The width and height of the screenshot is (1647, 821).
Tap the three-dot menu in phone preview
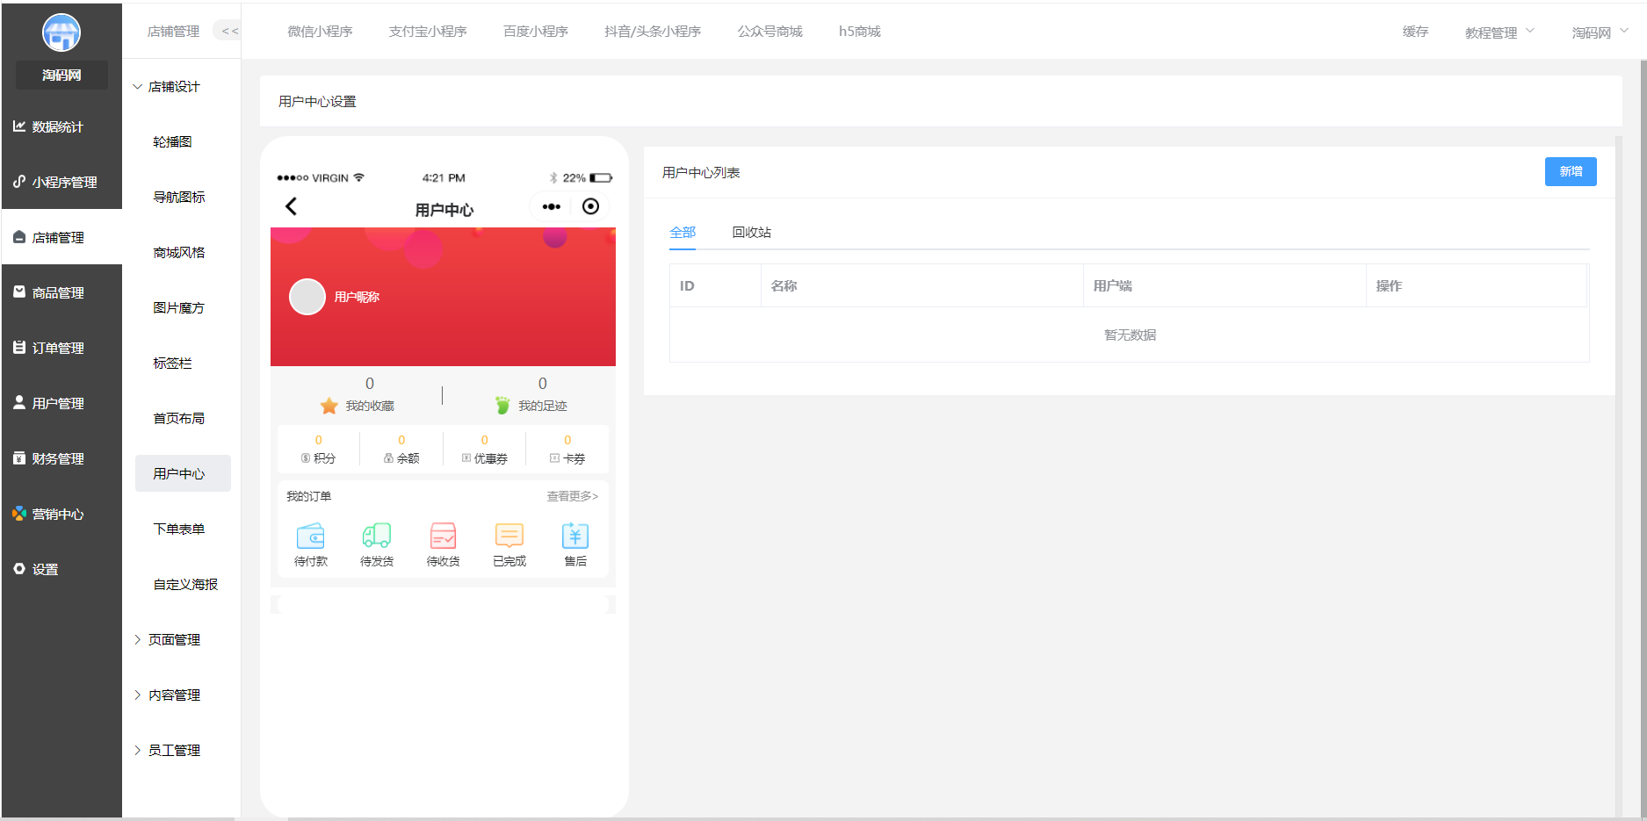click(x=551, y=207)
